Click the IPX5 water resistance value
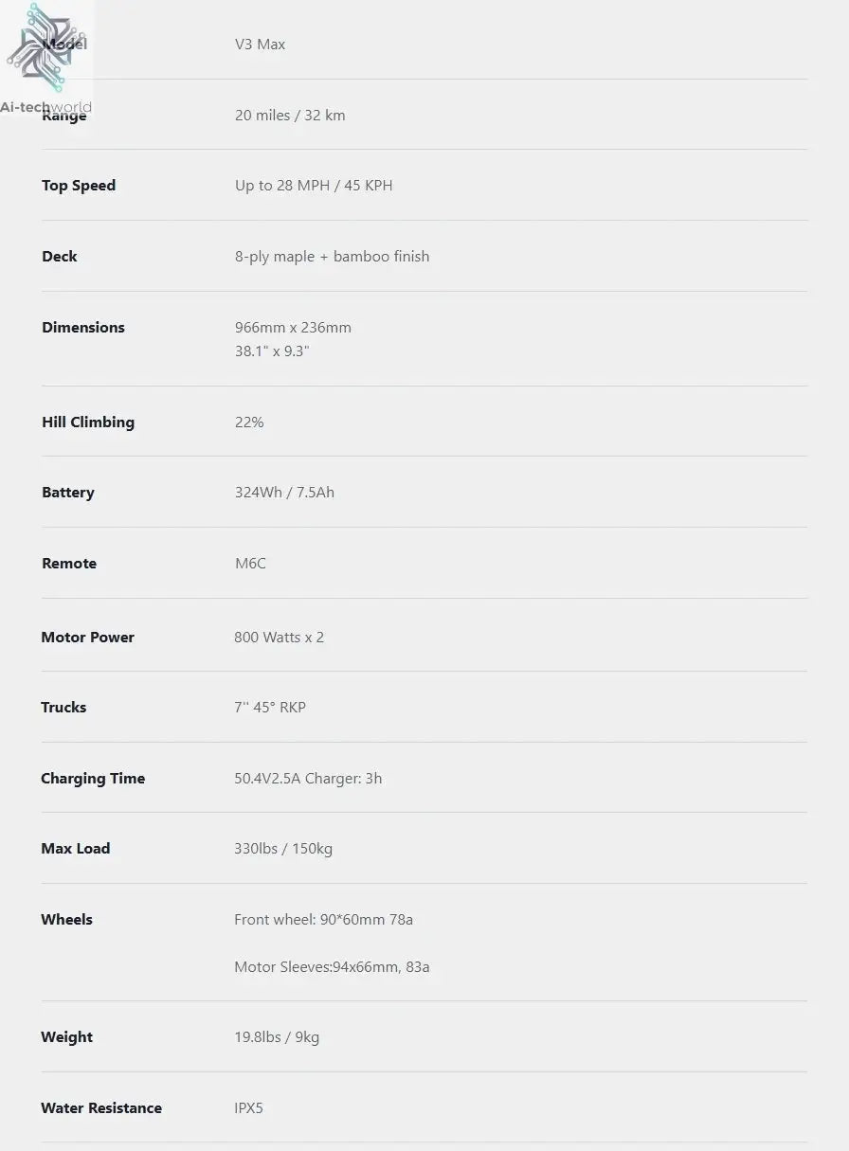 (x=248, y=1108)
